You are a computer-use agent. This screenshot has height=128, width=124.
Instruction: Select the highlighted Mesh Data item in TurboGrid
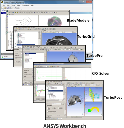click(x=26, y=45)
